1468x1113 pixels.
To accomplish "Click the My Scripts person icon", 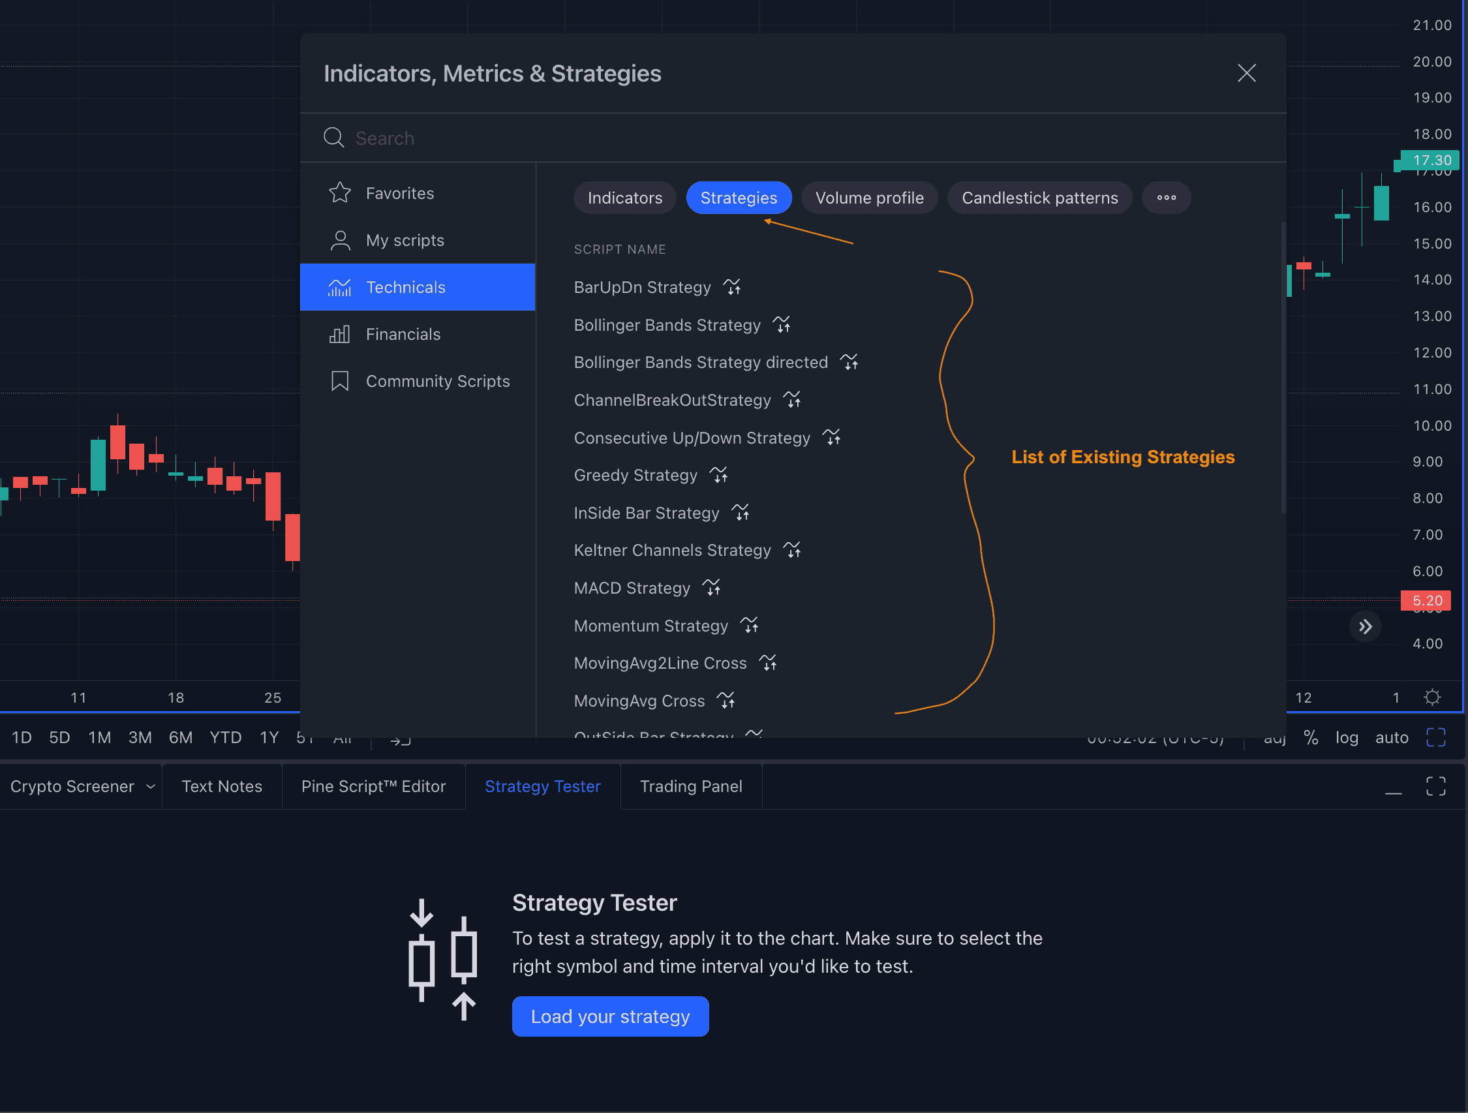I will tap(339, 239).
